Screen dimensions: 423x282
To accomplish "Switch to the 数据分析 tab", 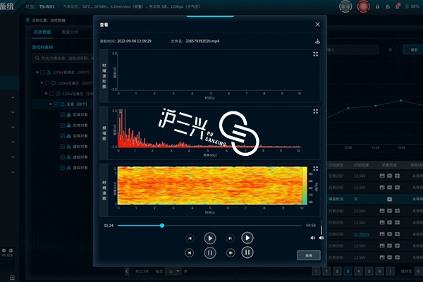I will point(70,32).
